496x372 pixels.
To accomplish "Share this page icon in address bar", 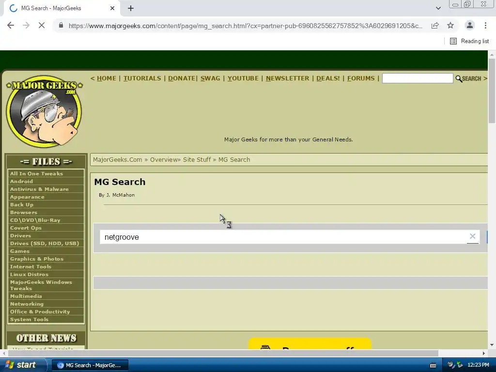I will click(x=435, y=26).
